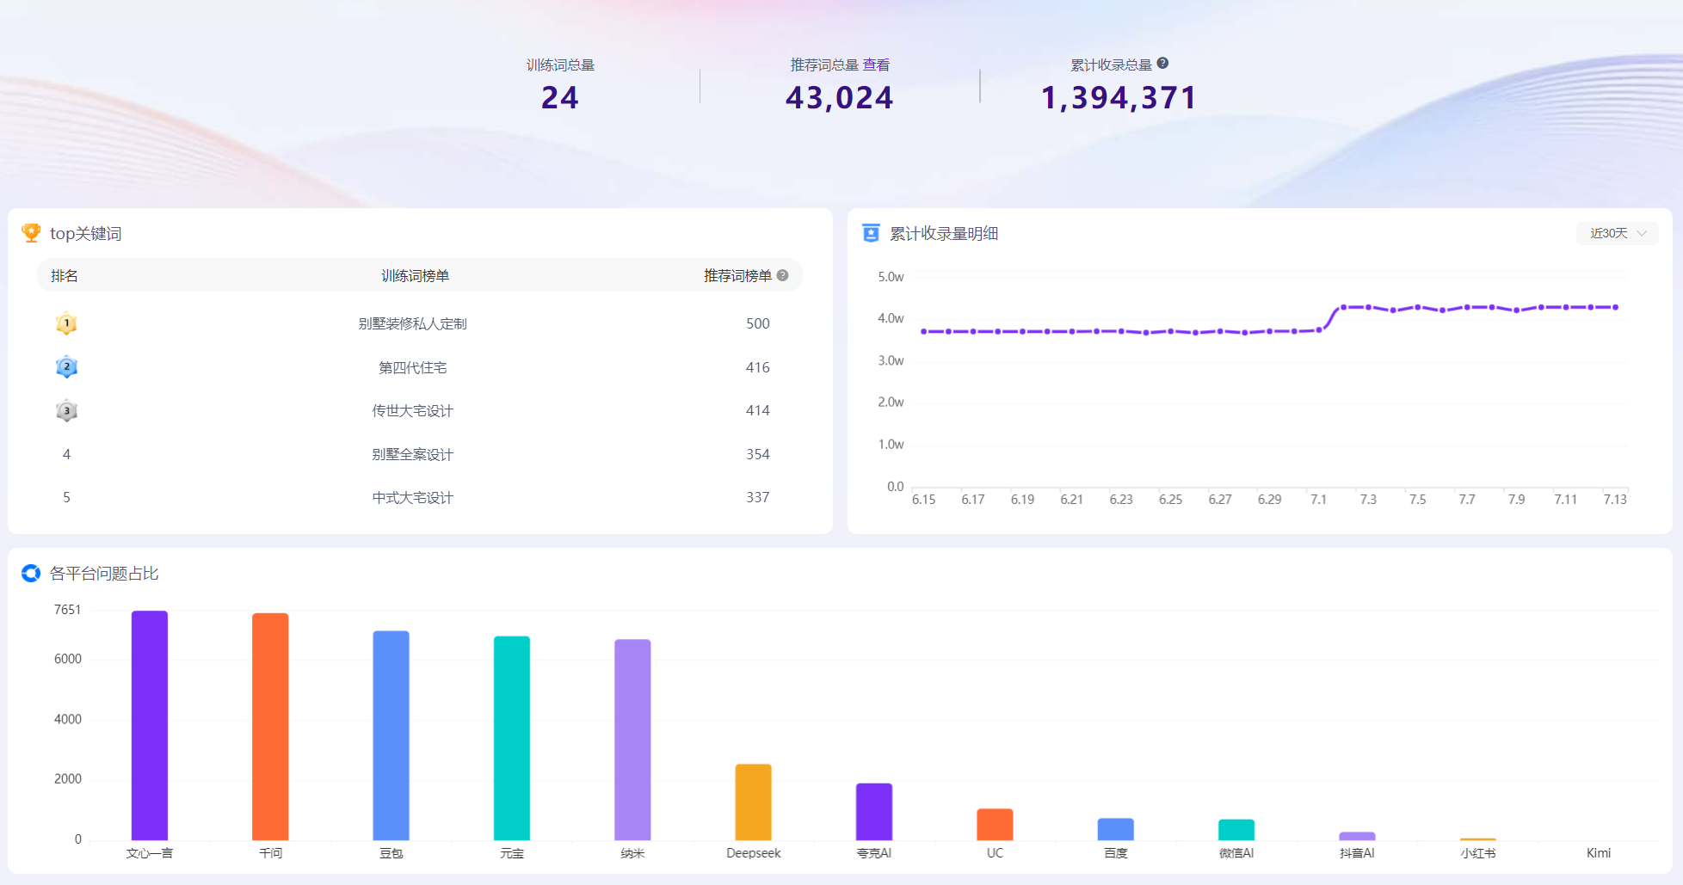Click the silver rank 3 medal badge
The image size is (1683, 885).
66,411
